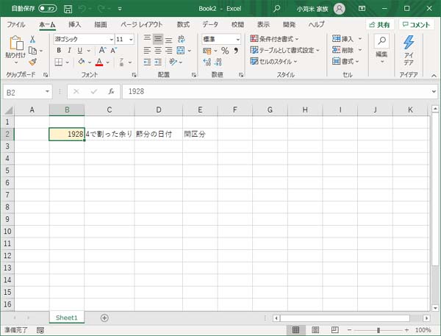
Task: Click the insert function fx icon
Action: tap(111, 92)
